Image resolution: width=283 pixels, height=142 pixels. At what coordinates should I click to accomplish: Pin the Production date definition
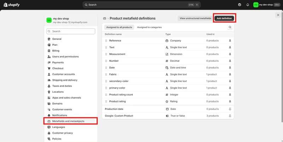[230, 109]
